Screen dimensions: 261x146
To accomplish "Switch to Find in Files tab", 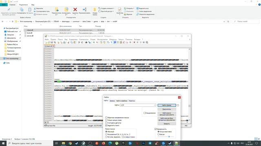I will pos(122,101).
